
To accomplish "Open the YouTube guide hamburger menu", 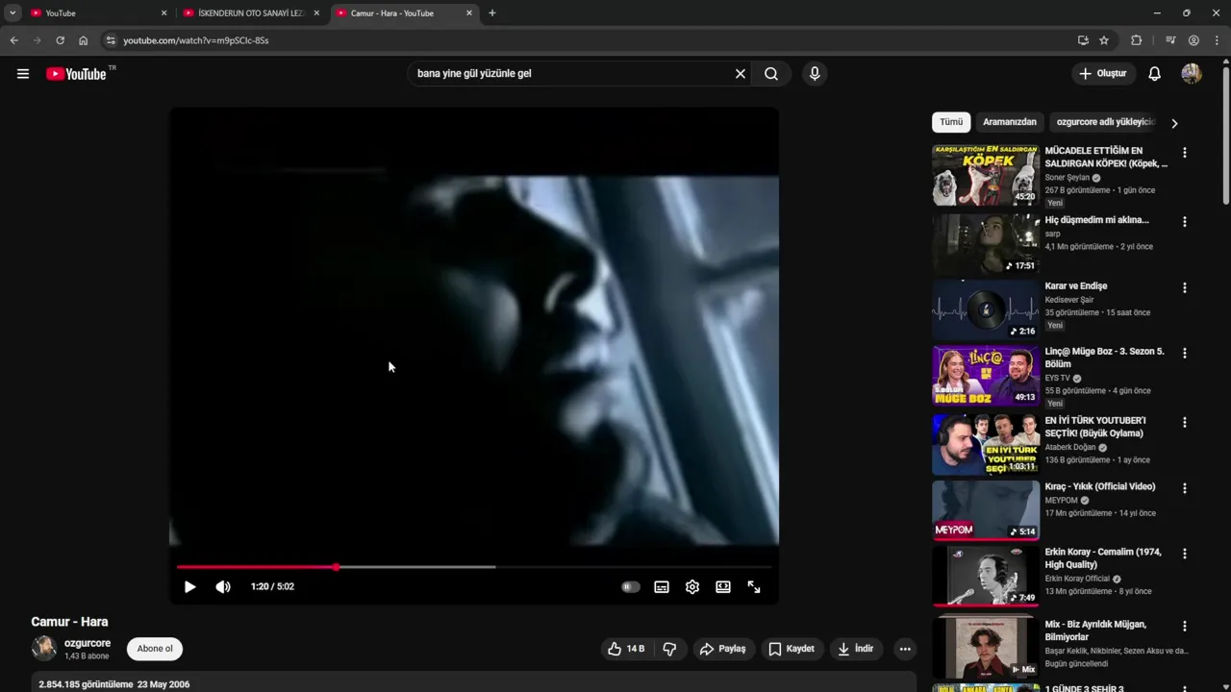I will (x=23, y=74).
